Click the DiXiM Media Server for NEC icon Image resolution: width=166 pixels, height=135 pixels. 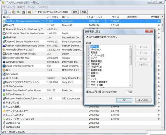[x=4, y=54]
